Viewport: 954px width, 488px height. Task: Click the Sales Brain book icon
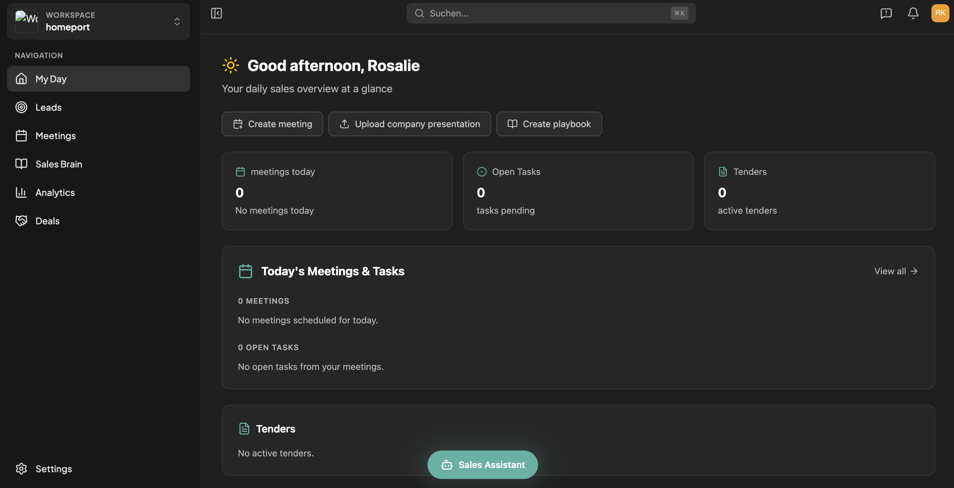pyautogui.click(x=21, y=164)
